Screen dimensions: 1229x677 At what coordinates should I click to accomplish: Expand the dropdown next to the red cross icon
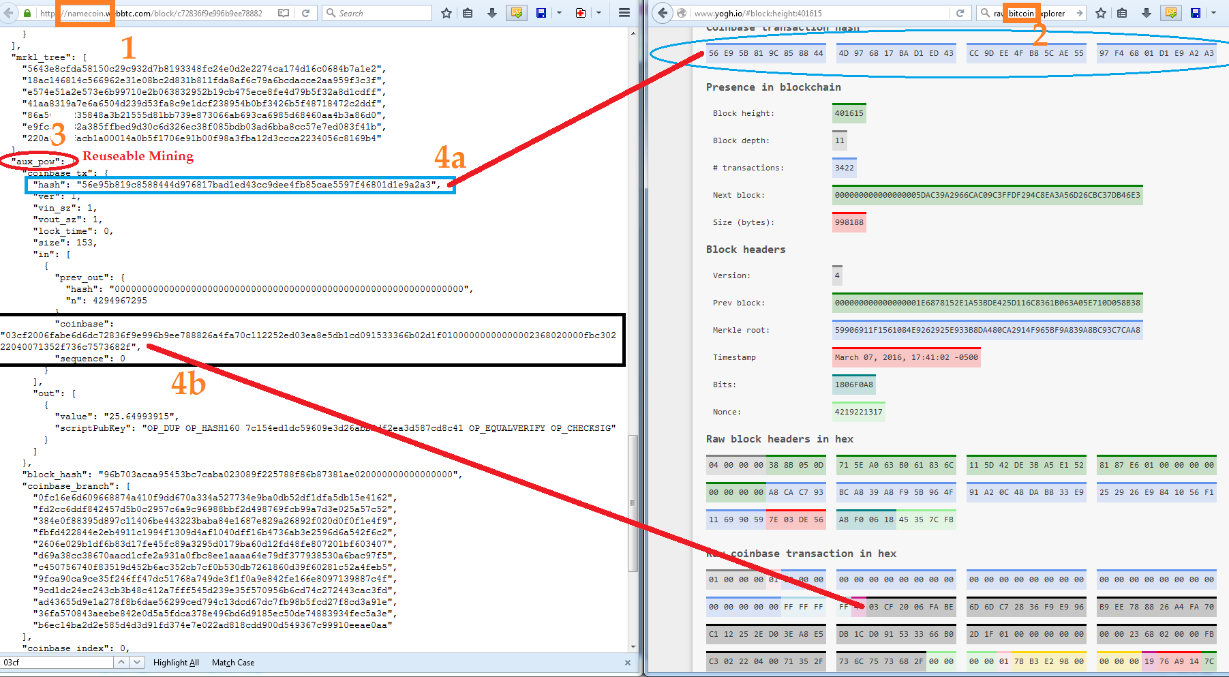tap(598, 13)
